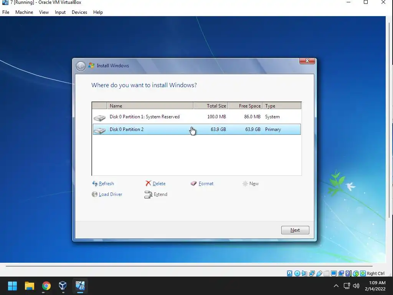
Task: Open the View menu
Action: (x=44, y=12)
